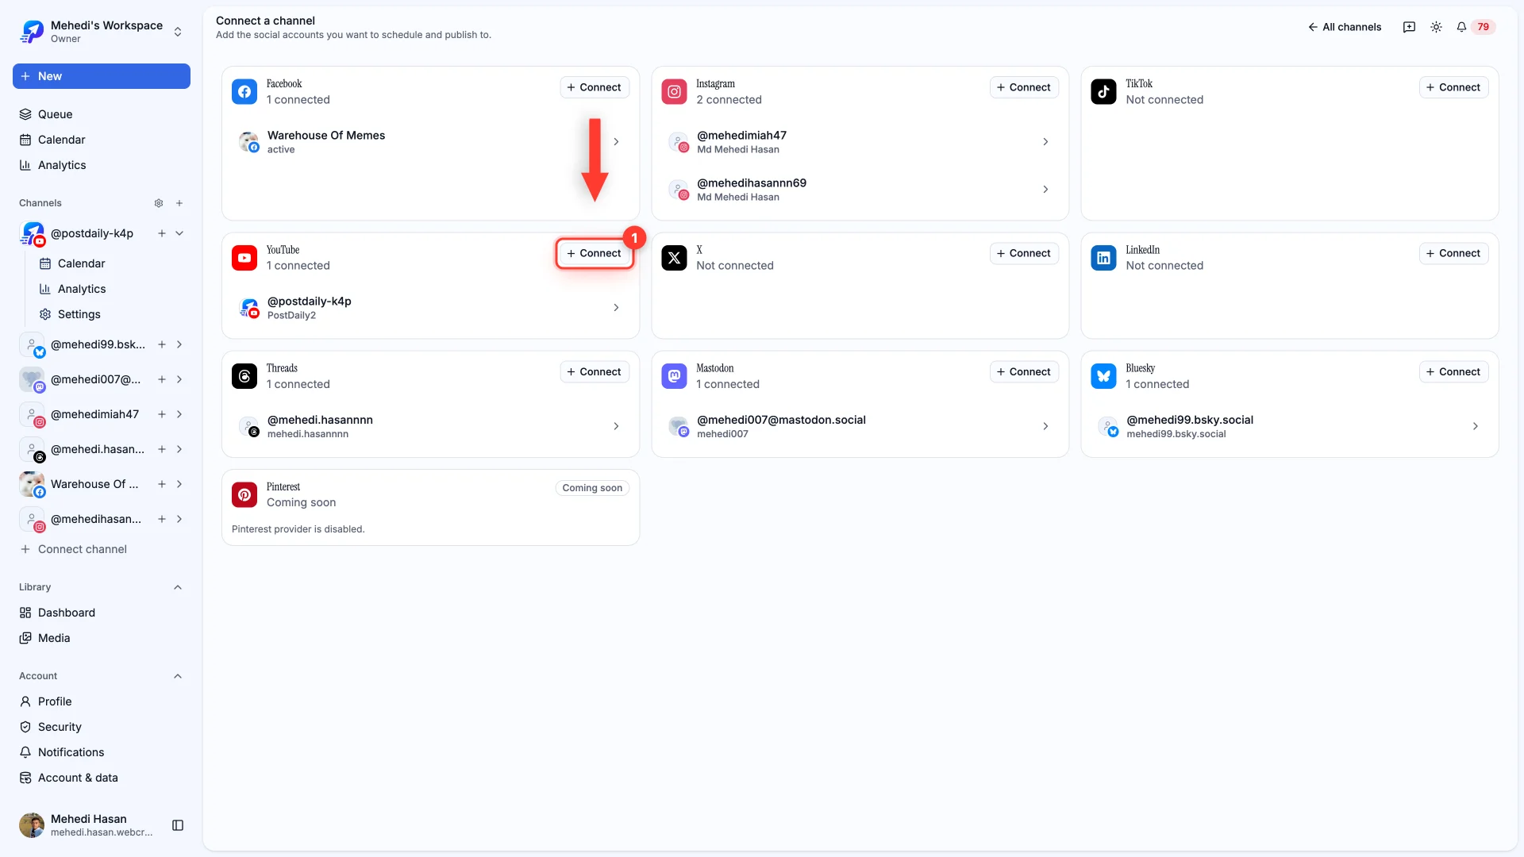The width and height of the screenshot is (1524, 857).
Task: Collapse the @postdaily-k4p channel tree
Action: 179,233
